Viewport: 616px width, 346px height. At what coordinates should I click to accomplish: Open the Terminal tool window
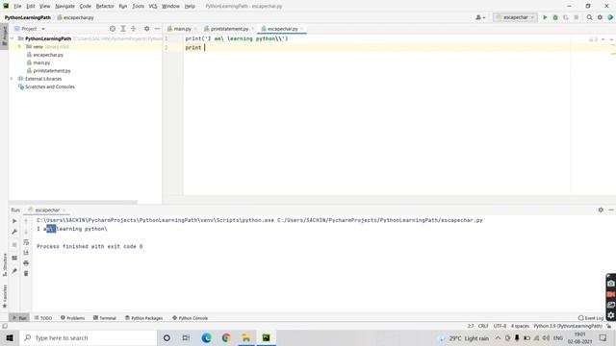[105, 318]
